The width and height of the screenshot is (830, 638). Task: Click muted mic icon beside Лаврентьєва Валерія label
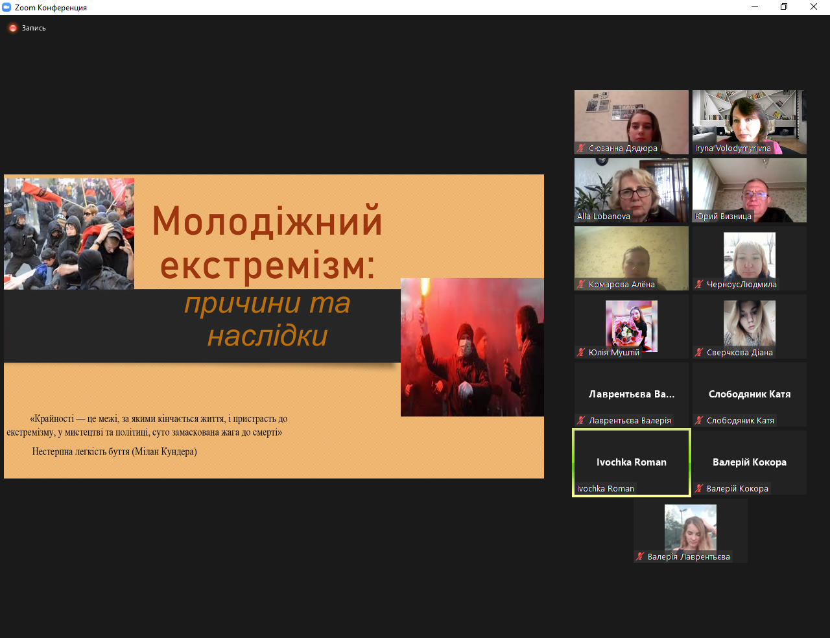(x=582, y=421)
